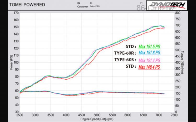Click the 4500 tick on the rpm axis
This screenshot has height=122, width=196.
point(82,115)
